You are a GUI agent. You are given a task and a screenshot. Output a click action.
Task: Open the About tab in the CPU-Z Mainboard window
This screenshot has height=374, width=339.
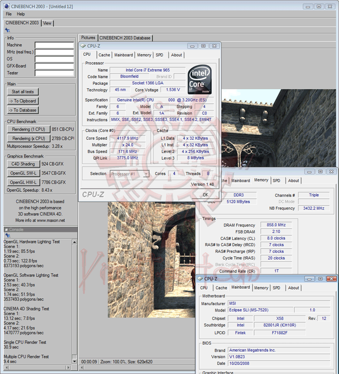pyautogui.click(x=293, y=288)
